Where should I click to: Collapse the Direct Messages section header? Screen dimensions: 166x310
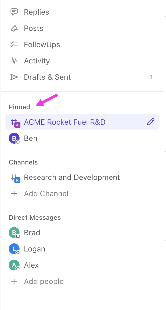pyautogui.click(x=35, y=218)
